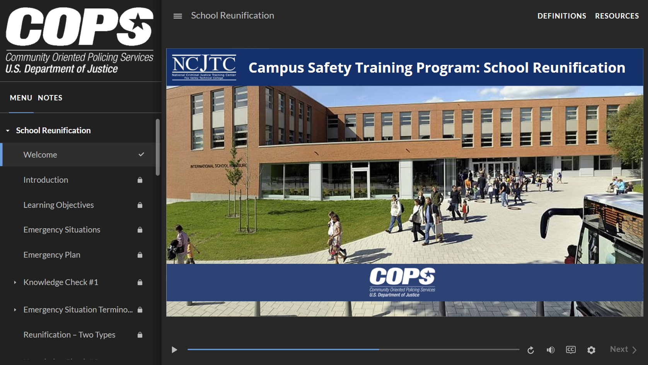Click the lock icon beside Emergency Situation Termino...
Viewport: 648px width, 365px height.
140,310
